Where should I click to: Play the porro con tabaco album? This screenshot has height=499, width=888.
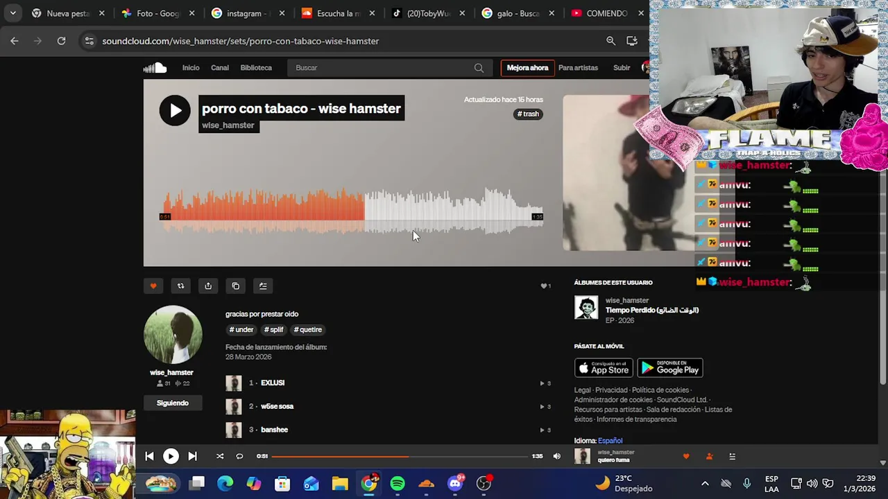tap(175, 110)
